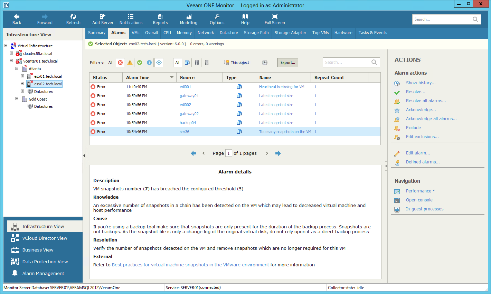Viewport: 491px width, 294px height.
Task: Go to the last alarms page
Action: point(278,153)
